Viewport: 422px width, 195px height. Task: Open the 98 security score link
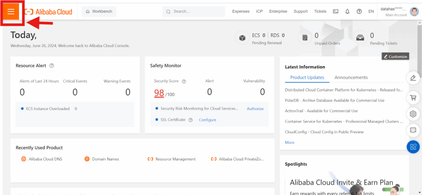[159, 93]
